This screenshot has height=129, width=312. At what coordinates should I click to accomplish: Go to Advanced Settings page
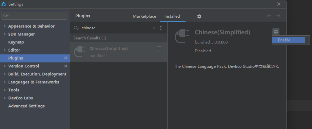[x=26, y=106]
